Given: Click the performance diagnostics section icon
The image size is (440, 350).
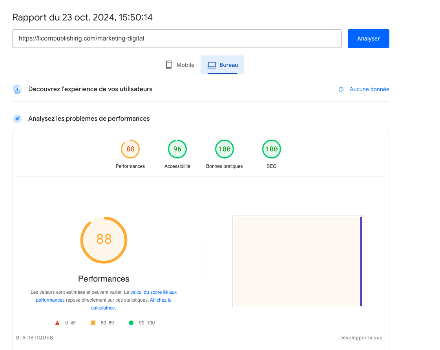Looking at the screenshot, I should pyautogui.click(x=17, y=118).
